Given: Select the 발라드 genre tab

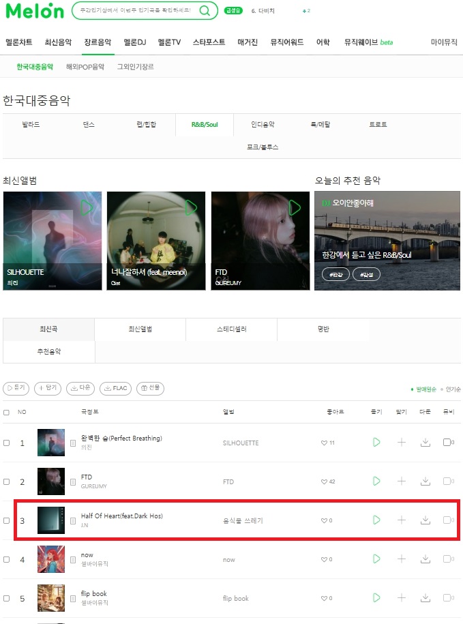Looking at the screenshot, I should pos(31,125).
